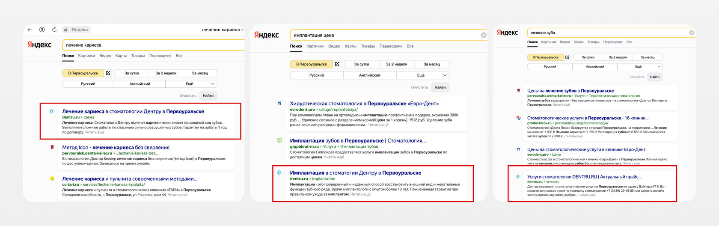The image size is (719, 226).
Task: Select За 2 недели in имплантация цена window
Action: coord(396,64)
